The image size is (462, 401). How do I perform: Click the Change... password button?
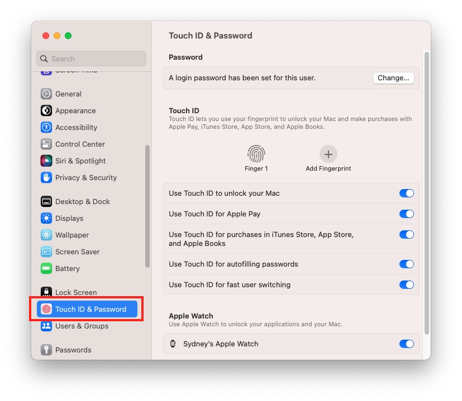(x=393, y=78)
